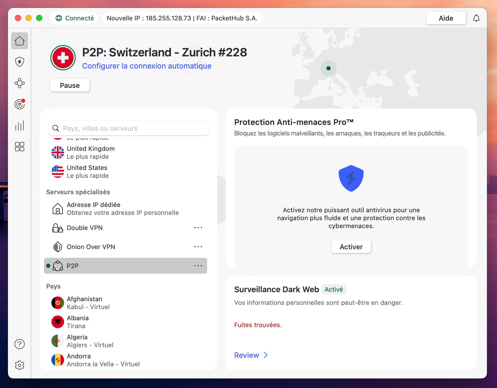Open the Threat Protection shield icon
The height and width of the screenshot is (388, 497).
pos(19,62)
